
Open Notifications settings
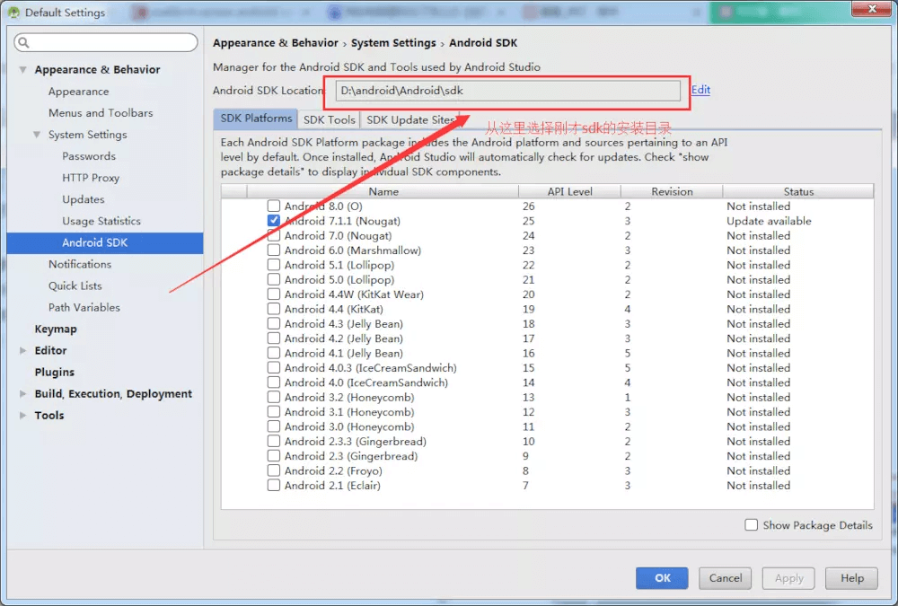click(80, 264)
